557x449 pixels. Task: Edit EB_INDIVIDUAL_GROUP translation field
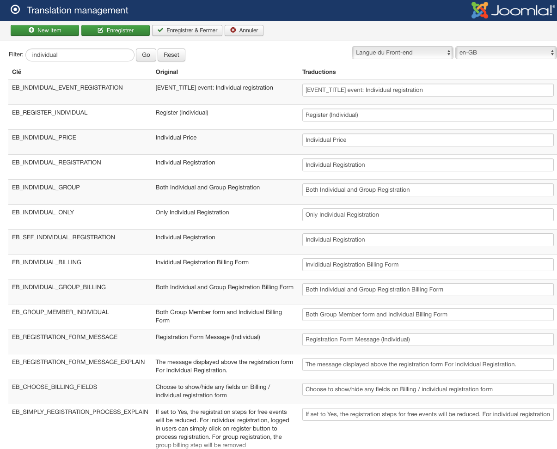coord(428,190)
